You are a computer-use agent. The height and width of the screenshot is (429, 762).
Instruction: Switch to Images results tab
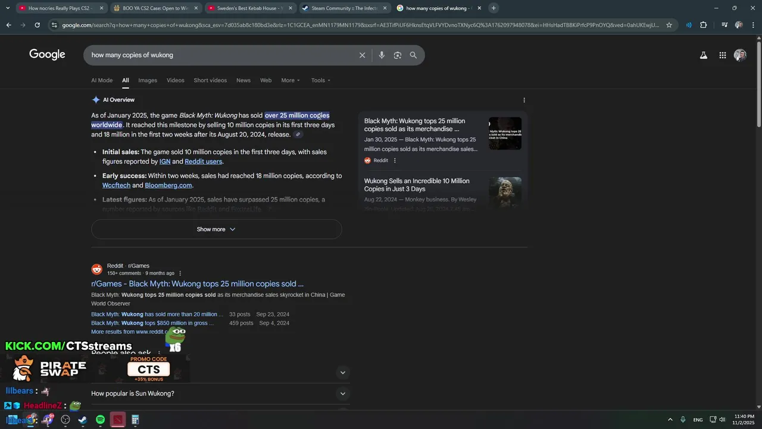point(148,80)
